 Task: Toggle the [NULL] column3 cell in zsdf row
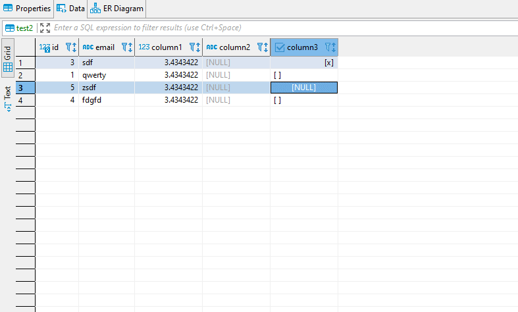tap(304, 88)
